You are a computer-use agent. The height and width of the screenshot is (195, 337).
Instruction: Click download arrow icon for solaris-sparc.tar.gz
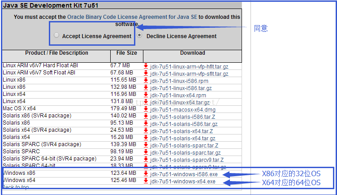point(146,152)
